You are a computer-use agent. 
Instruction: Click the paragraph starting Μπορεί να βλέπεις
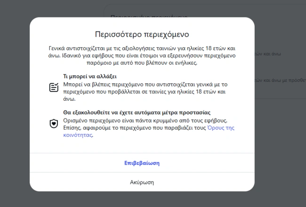coord(141,91)
